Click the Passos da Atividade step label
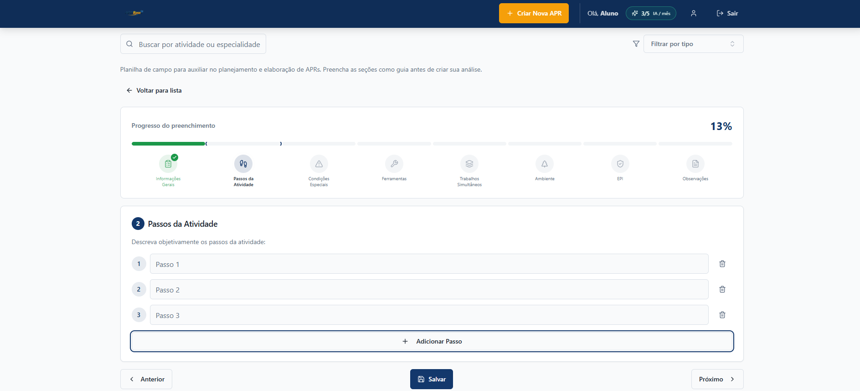 pyautogui.click(x=243, y=182)
